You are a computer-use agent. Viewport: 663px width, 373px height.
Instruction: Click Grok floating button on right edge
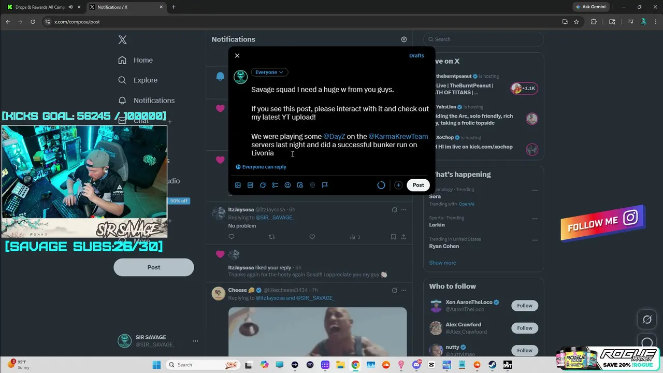pos(647,320)
